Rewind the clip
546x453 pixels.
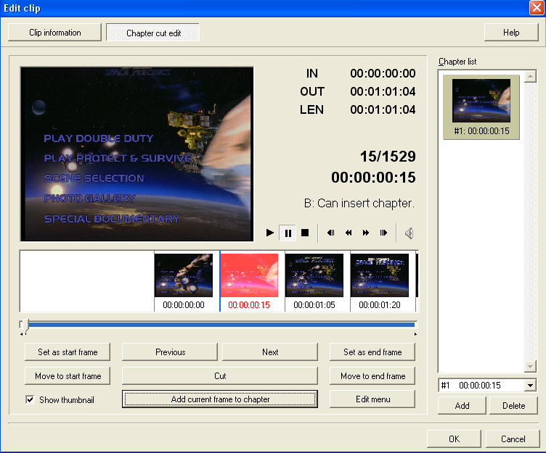349,233
